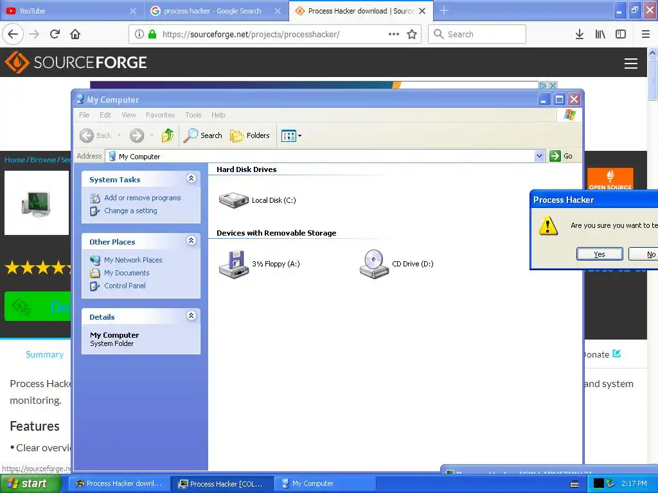Open the Edit menu in My Computer

point(105,115)
